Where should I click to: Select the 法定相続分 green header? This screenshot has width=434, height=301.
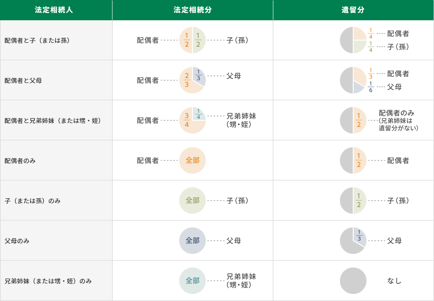(x=193, y=10)
